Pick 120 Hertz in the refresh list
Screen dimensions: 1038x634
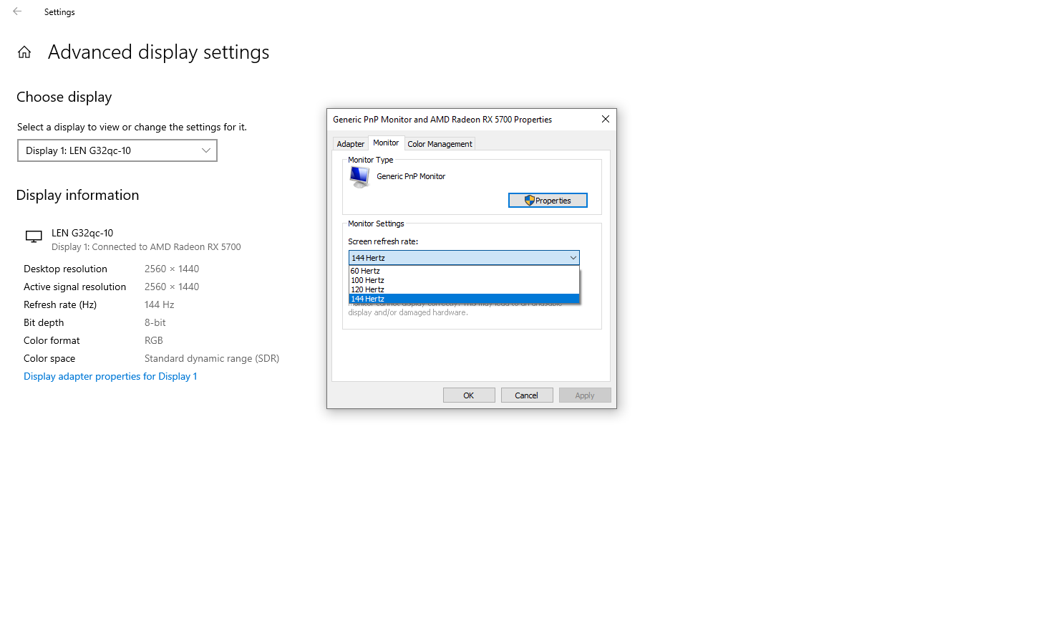(x=368, y=289)
